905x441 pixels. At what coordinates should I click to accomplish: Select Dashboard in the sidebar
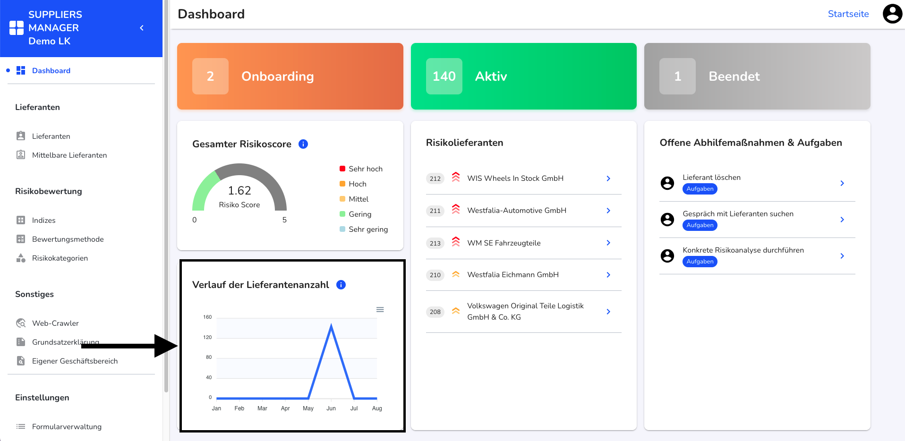pyautogui.click(x=51, y=70)
